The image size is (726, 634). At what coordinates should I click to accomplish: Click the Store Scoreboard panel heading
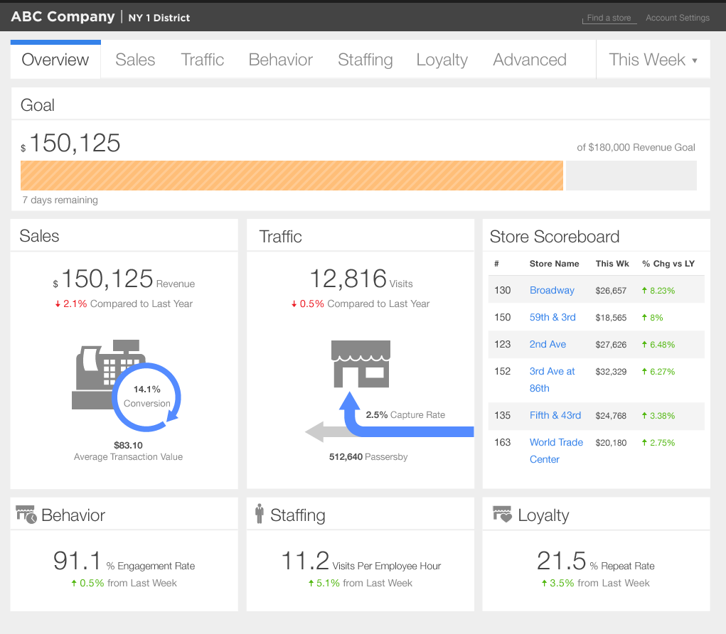tap(554, 237)
